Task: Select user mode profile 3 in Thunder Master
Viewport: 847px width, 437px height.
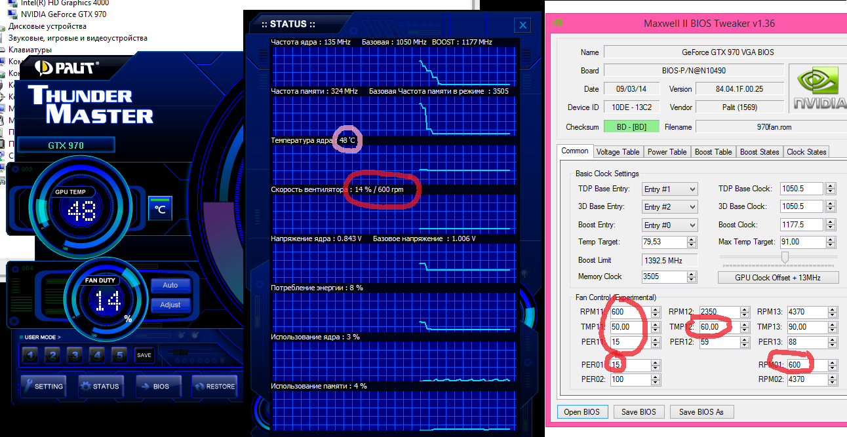Action: click(x=75, y=355)
